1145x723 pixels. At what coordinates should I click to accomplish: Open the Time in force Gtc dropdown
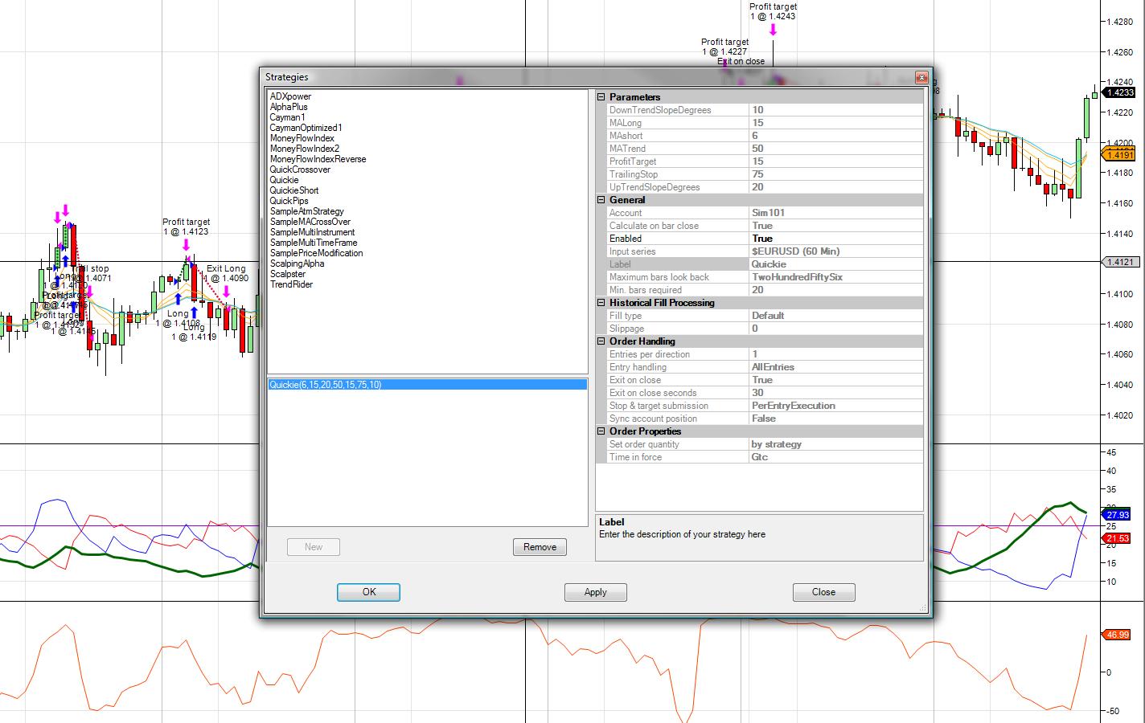point(836,457)
